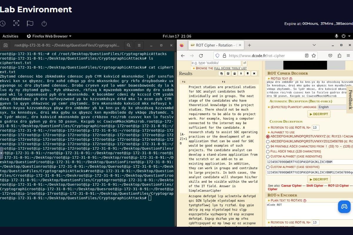This screenshot has height=235, width=353.
Task: Open a new Firefox tab
Action: pyautogui.click(x=249, y=45)
